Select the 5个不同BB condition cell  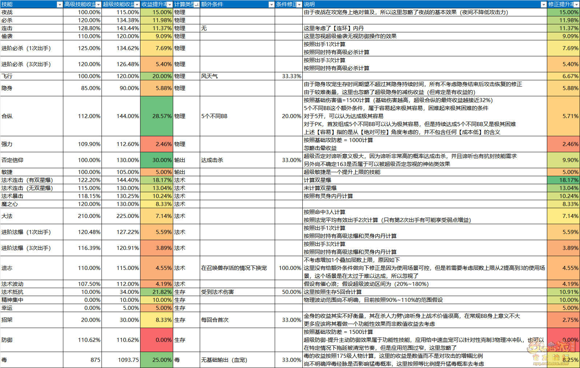[237, 116]
